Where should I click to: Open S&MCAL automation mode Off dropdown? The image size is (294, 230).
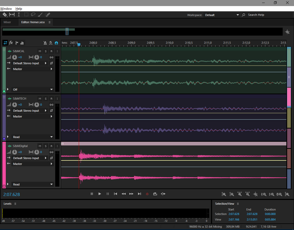tap(32, 90)
